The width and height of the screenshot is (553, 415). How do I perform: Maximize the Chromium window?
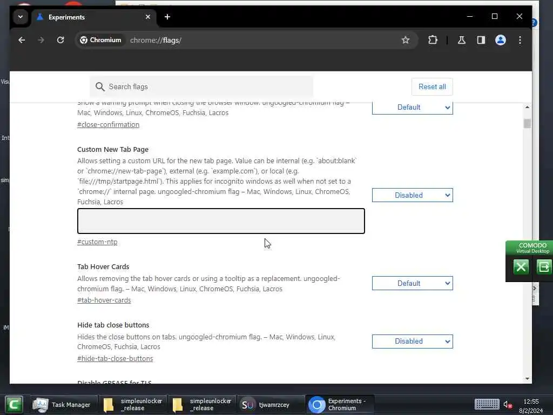click(x=495, y=17)
